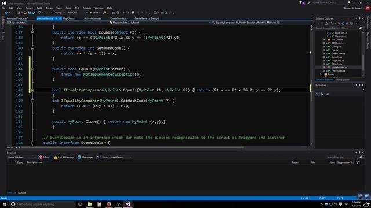Collapse the EventDealer interface at line 158
This screenshot has height=208, width=371.
[32, 143]
